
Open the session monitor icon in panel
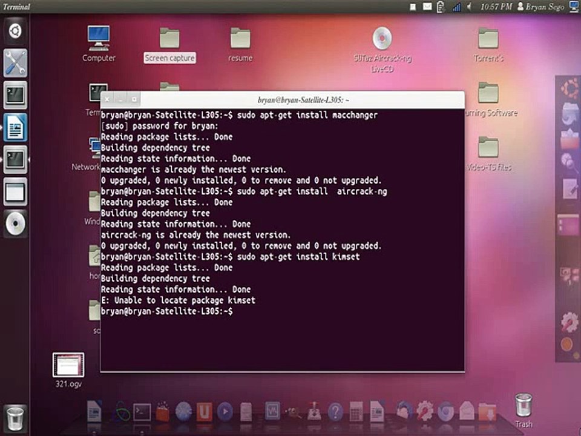point(574,7)
